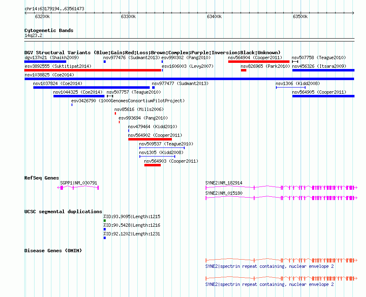Open the nsv1044325 (Coe2014) label
The width and height of the screenshot is (366, 297).
coord(78,92)
